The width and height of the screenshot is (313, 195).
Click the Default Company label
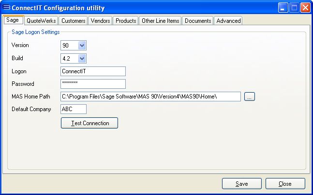tap(31, 109)
